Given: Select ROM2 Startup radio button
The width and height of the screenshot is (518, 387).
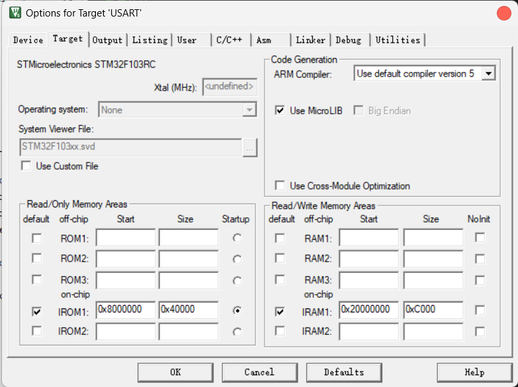Looking at the screenshot, I should click(237, 260).
